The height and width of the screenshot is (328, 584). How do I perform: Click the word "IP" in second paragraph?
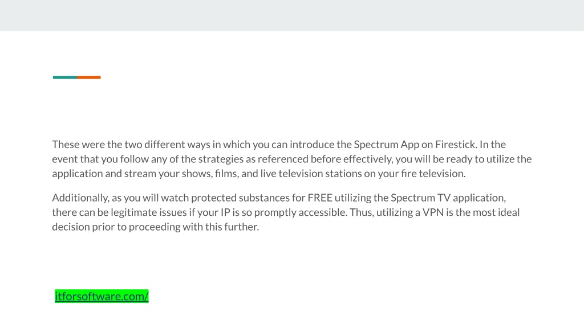click(225, 212)
